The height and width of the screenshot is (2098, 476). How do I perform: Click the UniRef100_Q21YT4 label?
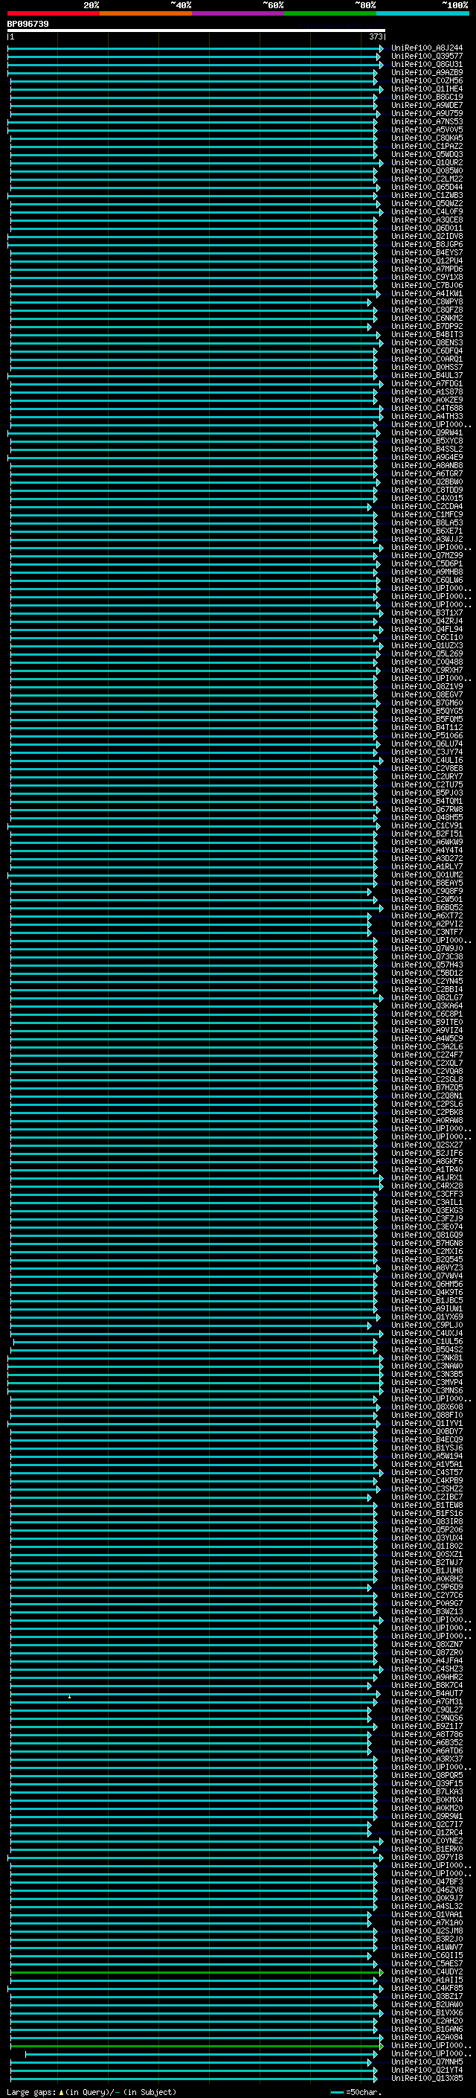click(x=427, y=2070)
